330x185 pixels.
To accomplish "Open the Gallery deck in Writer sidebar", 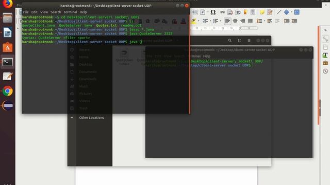I will [x=325, y=63].
